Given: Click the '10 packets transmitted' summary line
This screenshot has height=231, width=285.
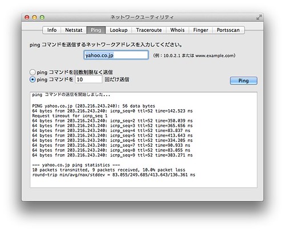Looking at the screenshot, I should pyautogui.click(x=108, y=170).
